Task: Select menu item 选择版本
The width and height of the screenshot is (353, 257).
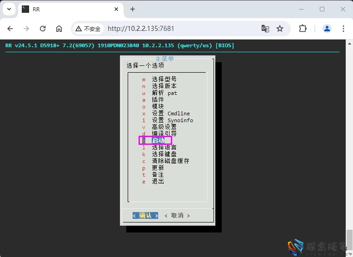Action: 159,86
